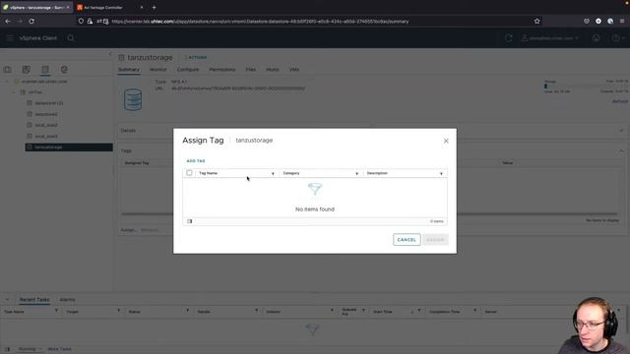
Task: Collapse the Tags panel using its chevron
Action: 621,150
